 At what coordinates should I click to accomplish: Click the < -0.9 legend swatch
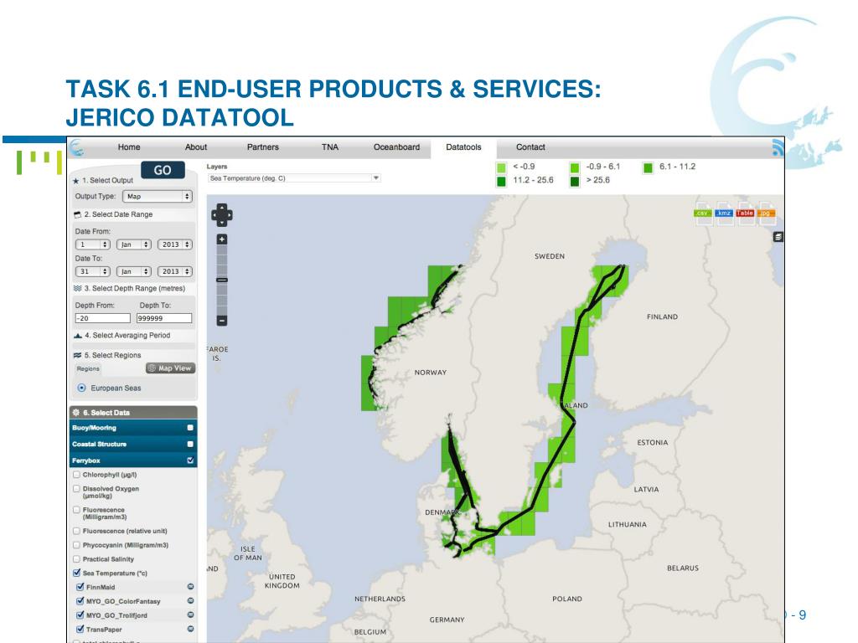(501, 167)
